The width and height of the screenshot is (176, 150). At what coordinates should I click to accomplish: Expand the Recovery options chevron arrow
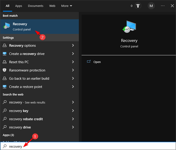click(73, 46)
